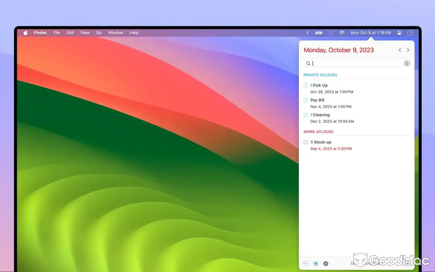This screenshot has height=272, width=435.
Task: Open the Go menu in the menu bar
Action: (x=99, y=33)
